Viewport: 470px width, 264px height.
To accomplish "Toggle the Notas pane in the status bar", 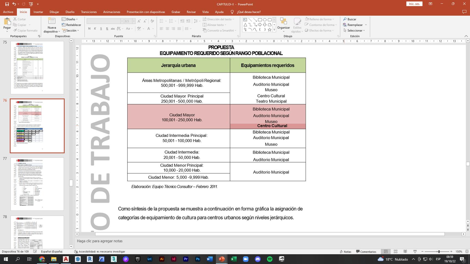I will 345,252.
